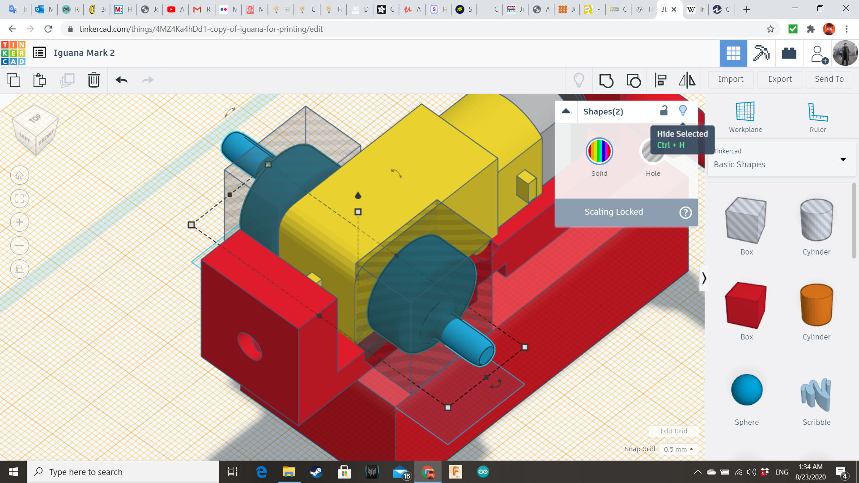859x483 pixels.
Task: Click the Import button
Action: (731, 79)
